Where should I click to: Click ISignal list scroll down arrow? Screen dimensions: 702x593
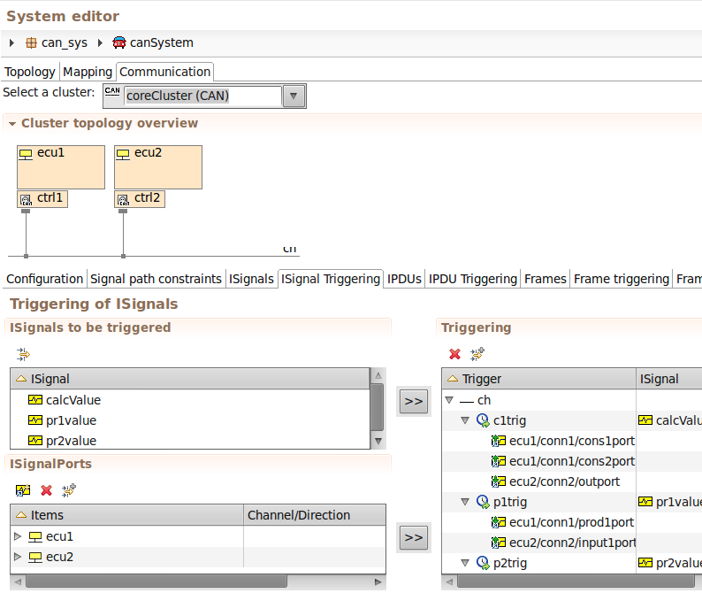coord(378,441)
